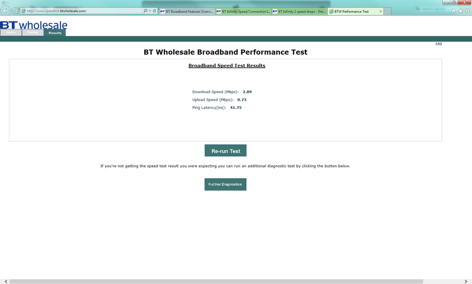Minimize the browser window
Viewport: 472px width, 284px height.
click(446, 2)
